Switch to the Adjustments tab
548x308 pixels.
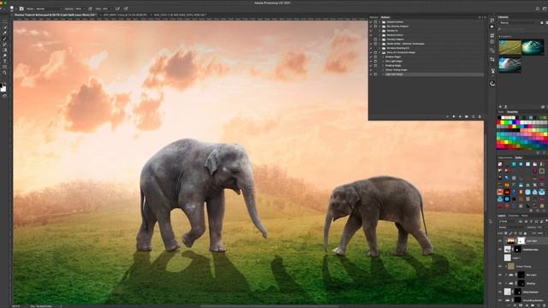505,157
